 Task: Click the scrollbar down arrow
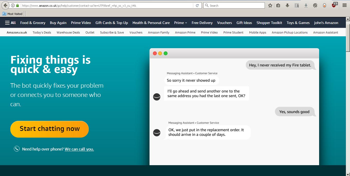pyautogui.click(x=348, y=174)
